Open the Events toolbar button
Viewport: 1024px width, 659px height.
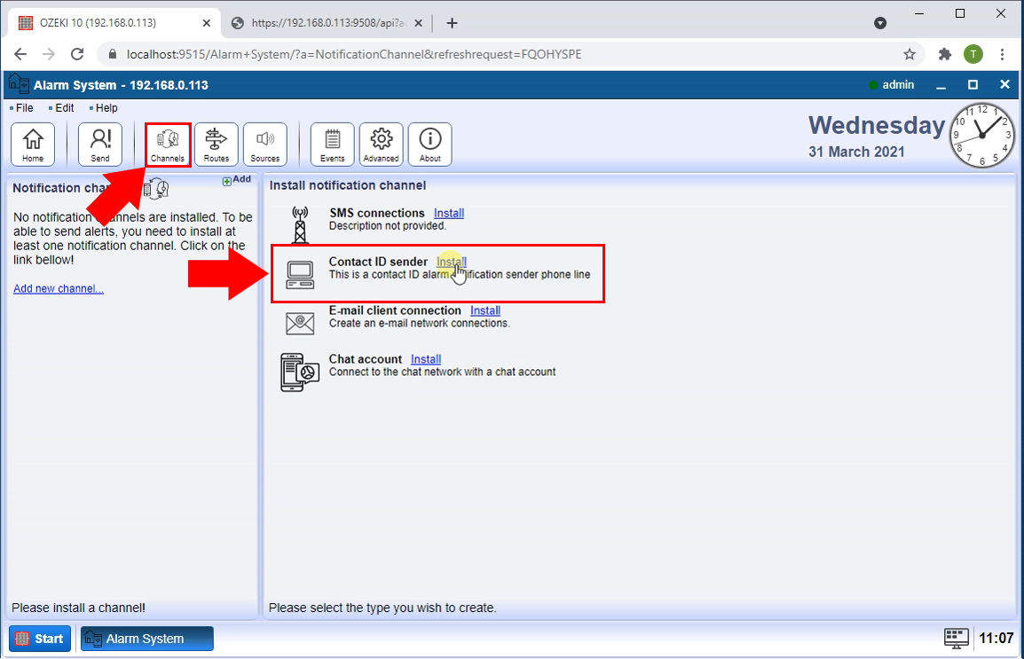point(333,145)
